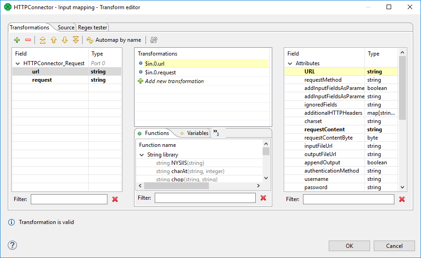Image resolution: width=421 pixels, height=258 pixels.
Task: Select the appendOutput attribute
Action: pyautogui.click(x=341, y=163)
